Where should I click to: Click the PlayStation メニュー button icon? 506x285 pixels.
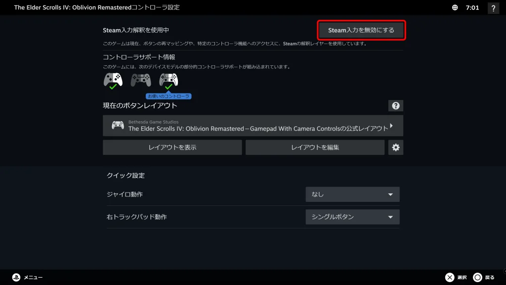coord(16,277)
